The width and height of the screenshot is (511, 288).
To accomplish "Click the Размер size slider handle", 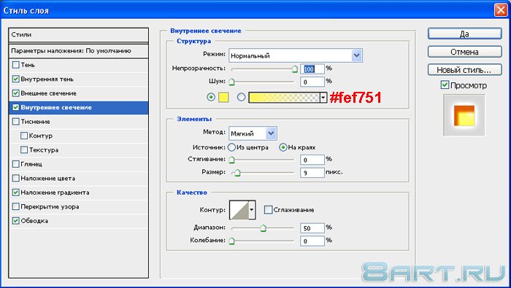I will (x=237, y=173).
